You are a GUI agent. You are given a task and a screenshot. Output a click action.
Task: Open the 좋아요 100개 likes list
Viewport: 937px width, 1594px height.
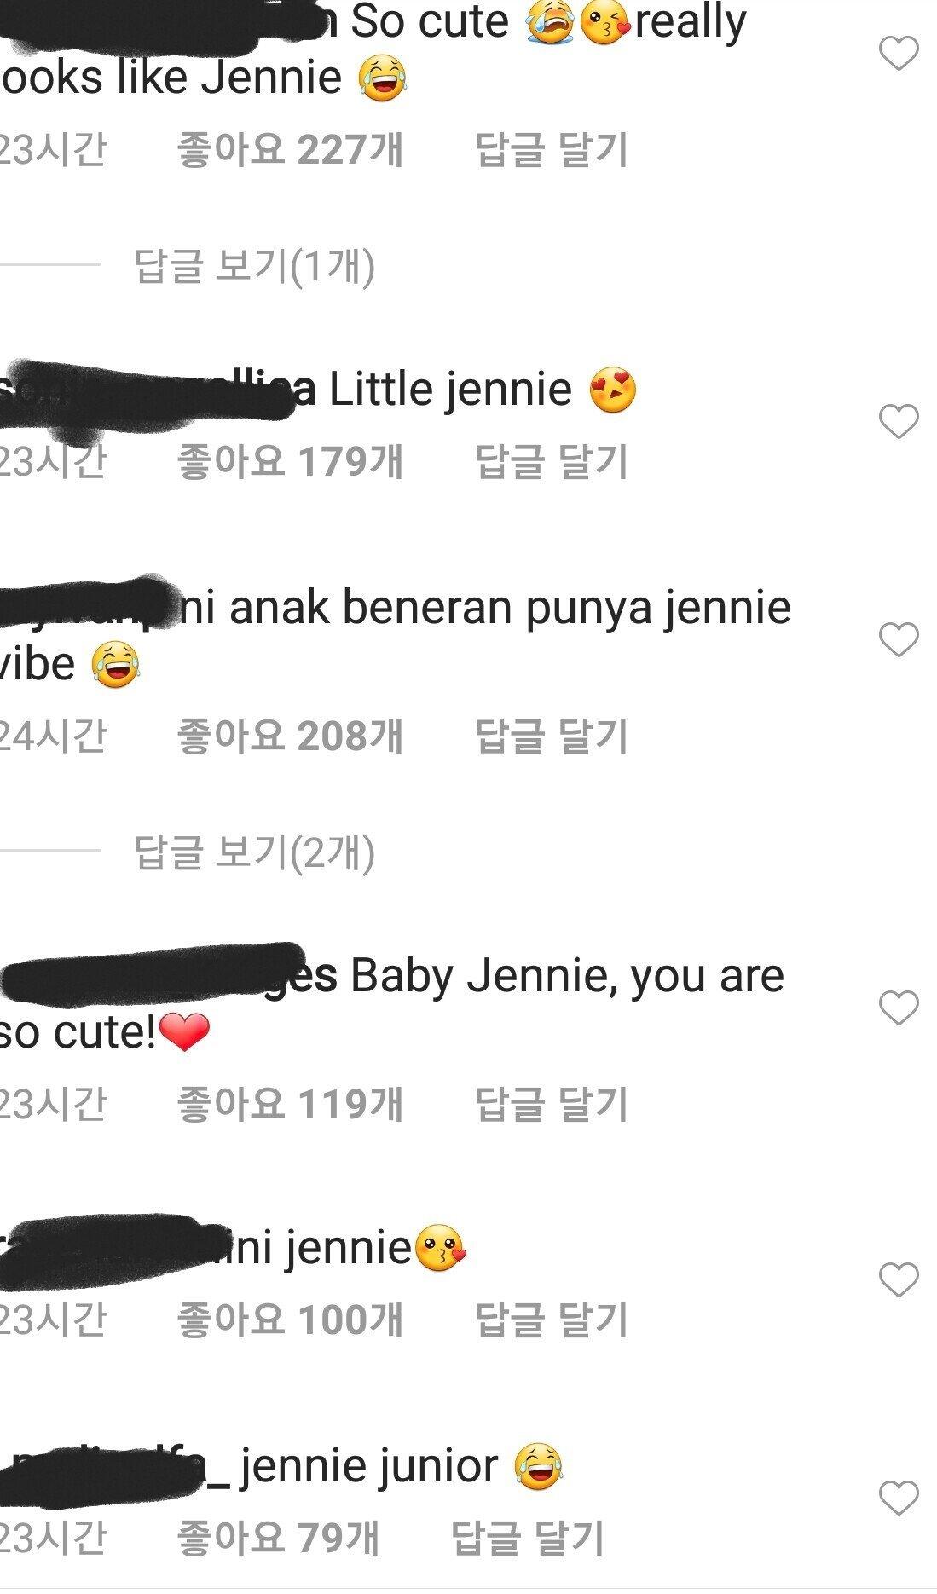(x=290, y=1320)
